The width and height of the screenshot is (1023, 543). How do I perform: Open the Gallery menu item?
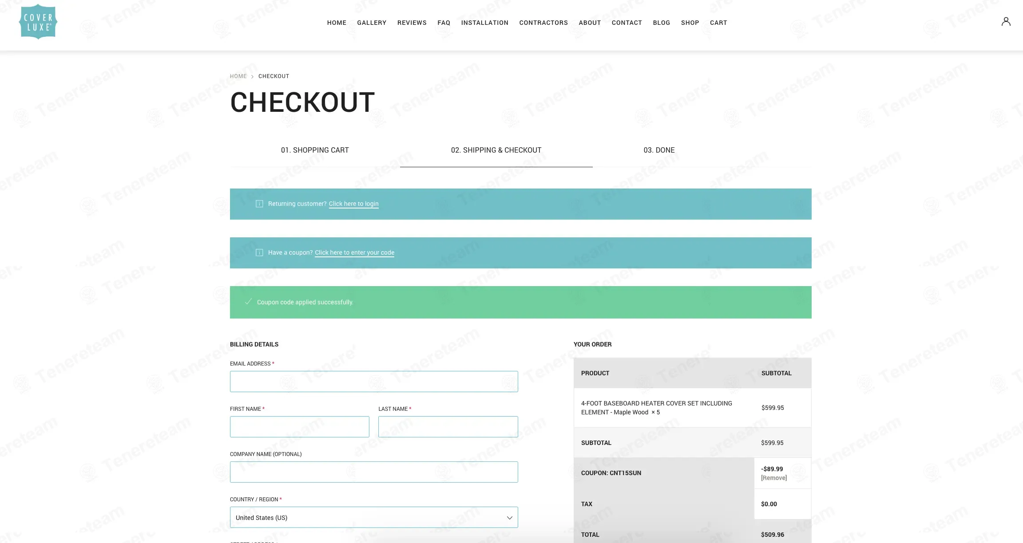tap(371, 23)
